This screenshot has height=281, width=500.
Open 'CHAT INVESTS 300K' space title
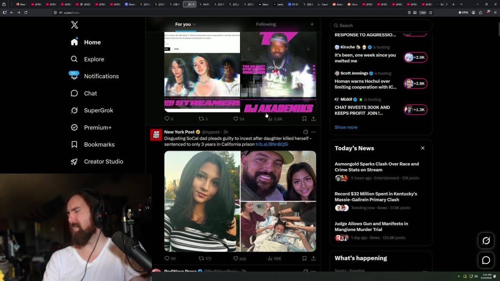tap(362, 110)
